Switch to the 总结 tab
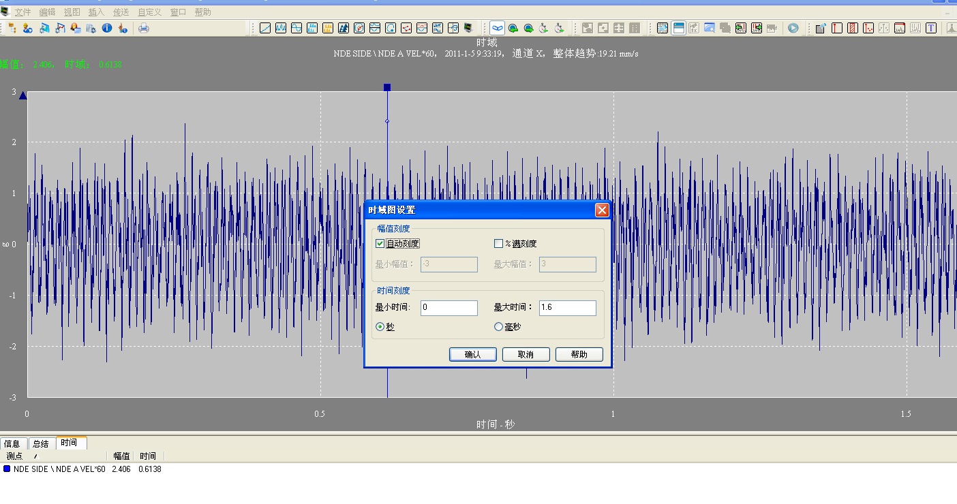957x504 pixels. 41,443
